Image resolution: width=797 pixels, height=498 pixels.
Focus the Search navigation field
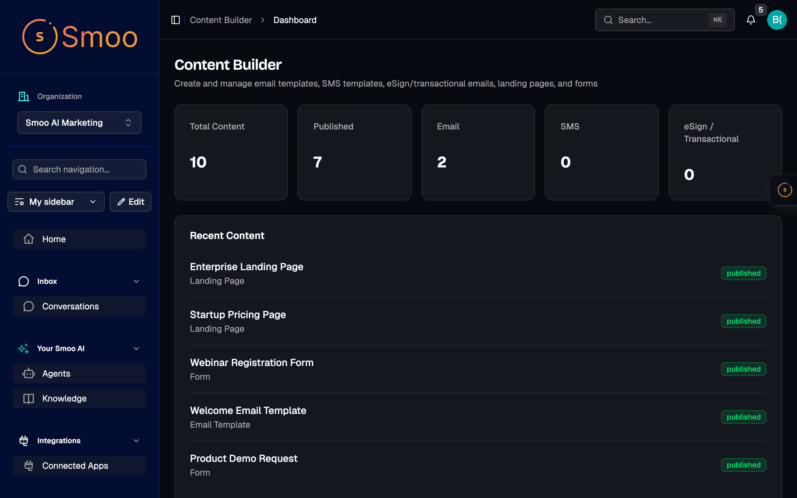[79, 169]
